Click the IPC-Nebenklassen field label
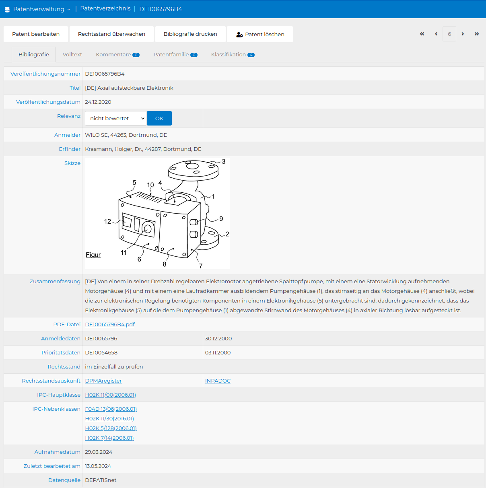This screenshot has width=486, height=488. coord(56,409)
